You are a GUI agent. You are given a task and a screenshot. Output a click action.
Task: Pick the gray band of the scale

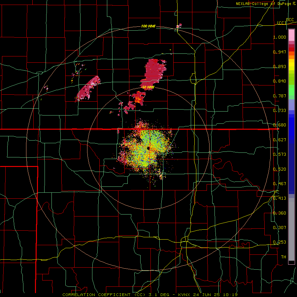tap(291, 229)
